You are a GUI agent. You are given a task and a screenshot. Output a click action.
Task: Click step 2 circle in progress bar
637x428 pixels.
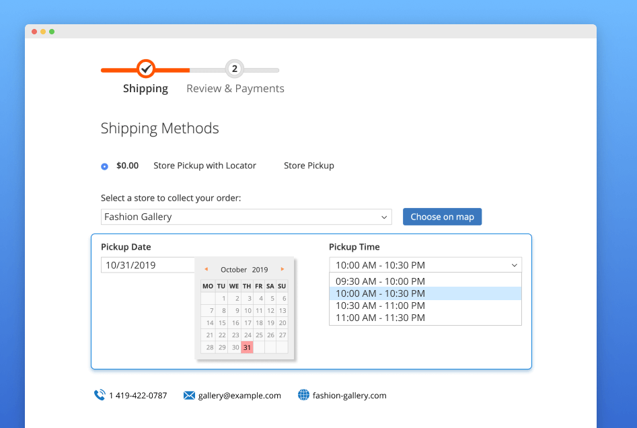[234, 69]
